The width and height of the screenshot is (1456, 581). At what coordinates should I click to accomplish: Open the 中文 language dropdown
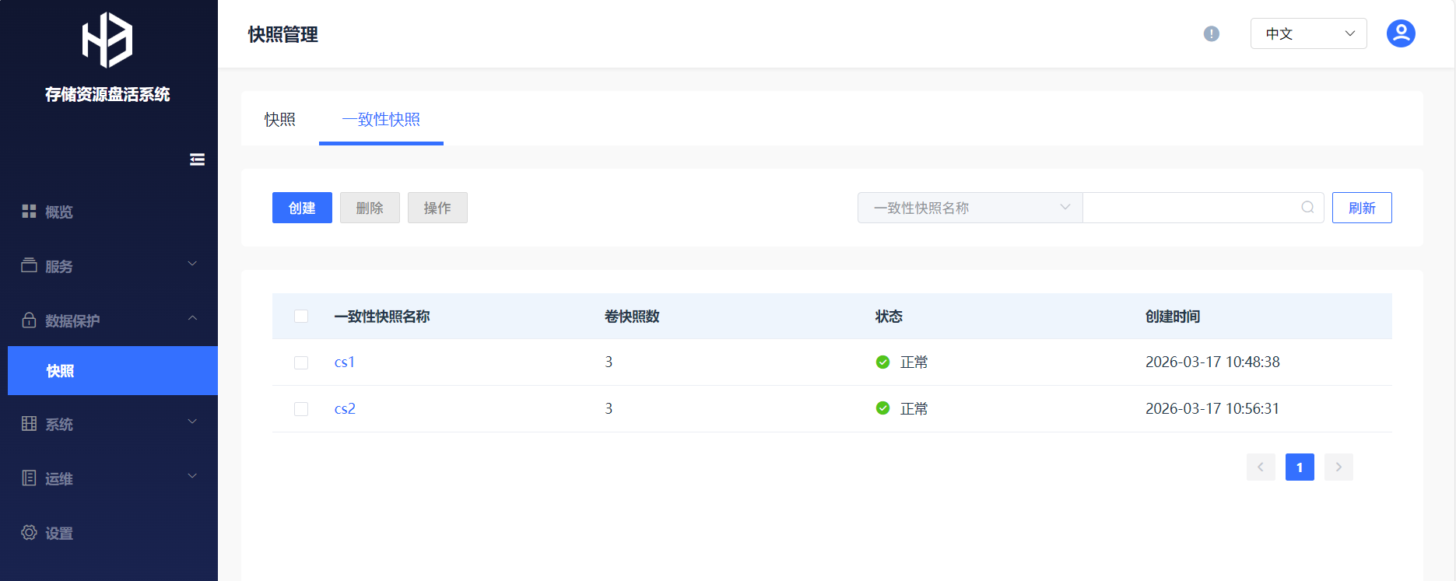click(1308, 33)
